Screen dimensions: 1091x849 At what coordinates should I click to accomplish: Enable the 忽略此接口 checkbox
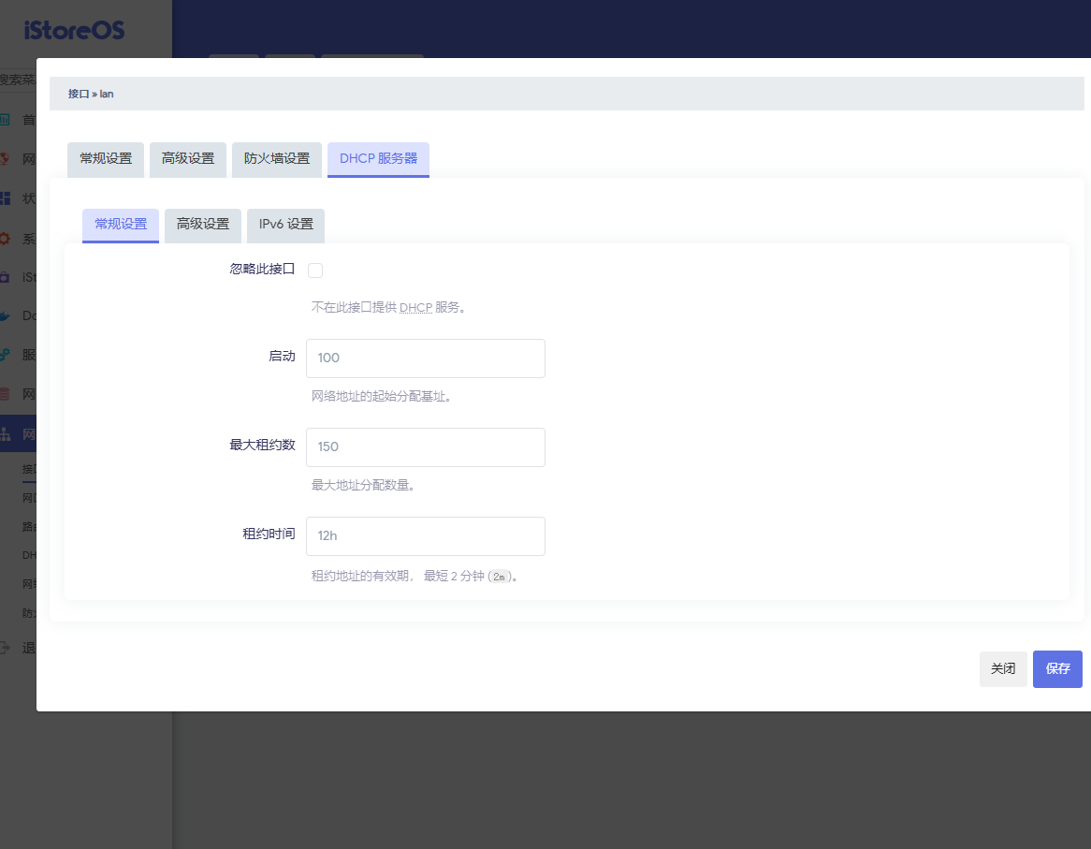click(315, 270)
